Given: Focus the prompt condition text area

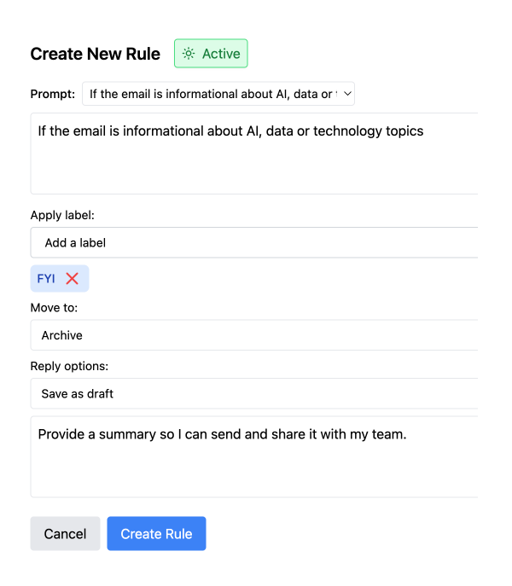Looking at the screenshot, I should click(254, 154).
